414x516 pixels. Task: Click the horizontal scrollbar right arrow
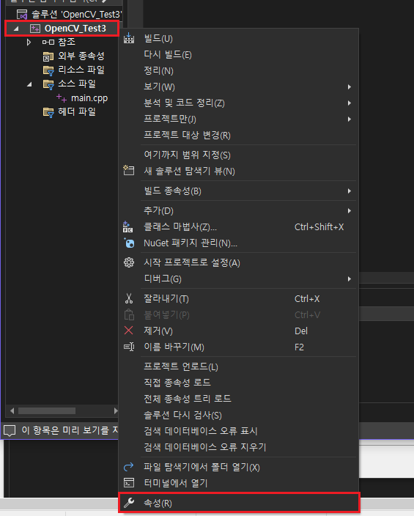115,410
